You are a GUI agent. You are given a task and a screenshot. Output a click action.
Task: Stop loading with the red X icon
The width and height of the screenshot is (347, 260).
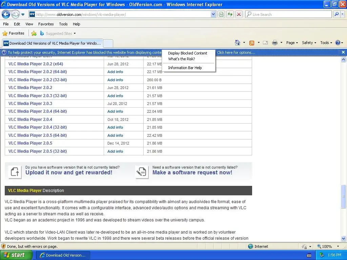[x=239, y=14]
